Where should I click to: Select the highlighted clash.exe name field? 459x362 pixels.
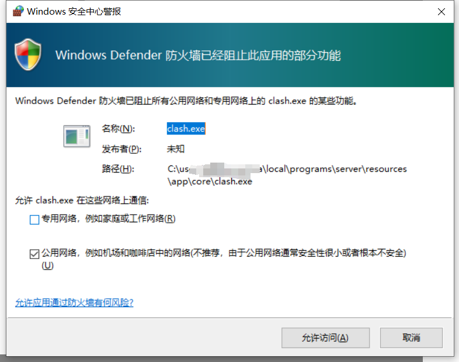[186, 129]
